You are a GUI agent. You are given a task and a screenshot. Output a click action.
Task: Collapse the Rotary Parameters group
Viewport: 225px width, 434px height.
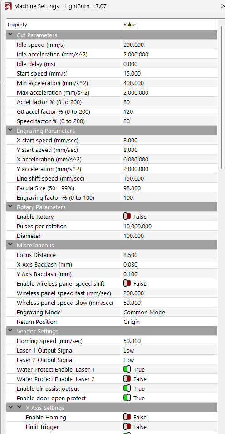pyautogui.click(x=10, y=207)
